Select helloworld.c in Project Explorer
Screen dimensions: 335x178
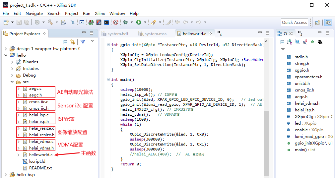41,155
